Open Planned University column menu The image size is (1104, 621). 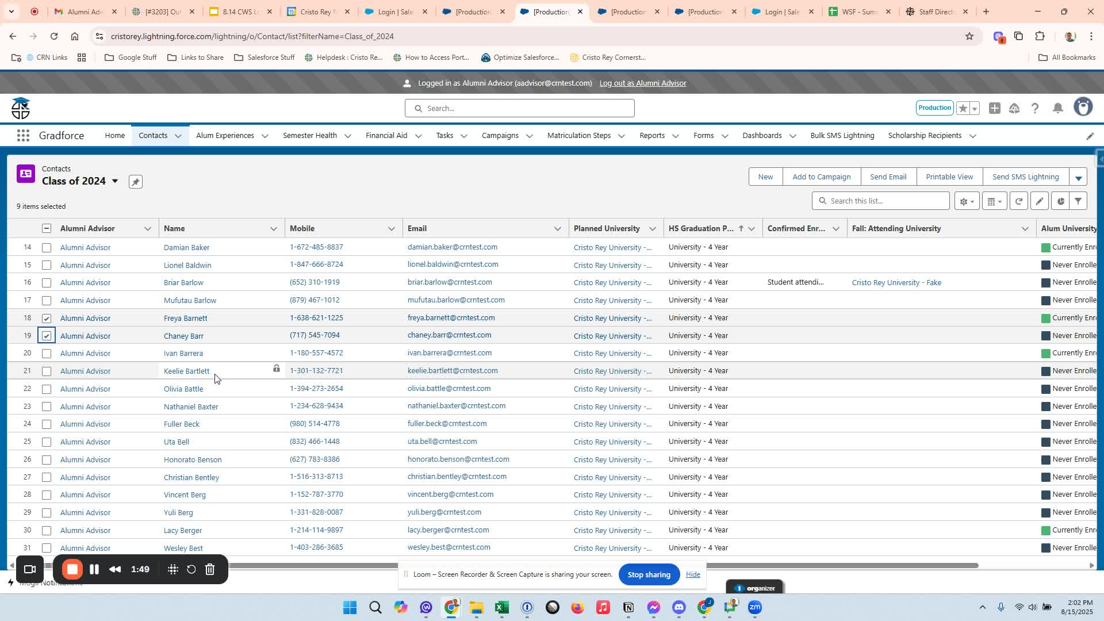coord(652,229)
